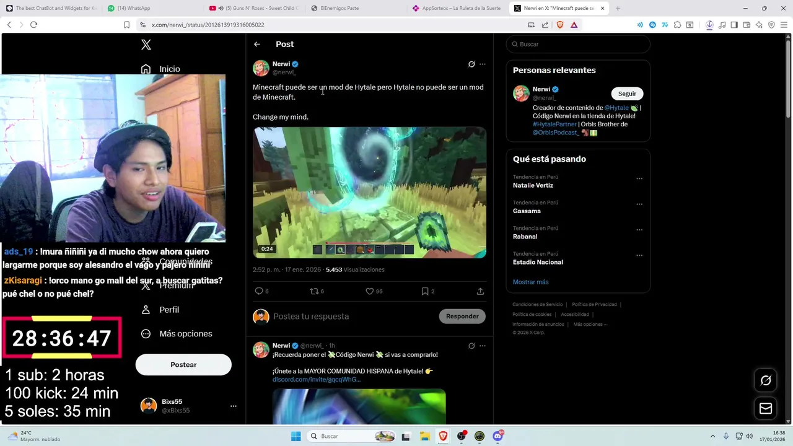The height and width of the screenshot is (446, 793).
Task: Open Condiciones de Servicio footer link
Action: (x=537, y=305)
